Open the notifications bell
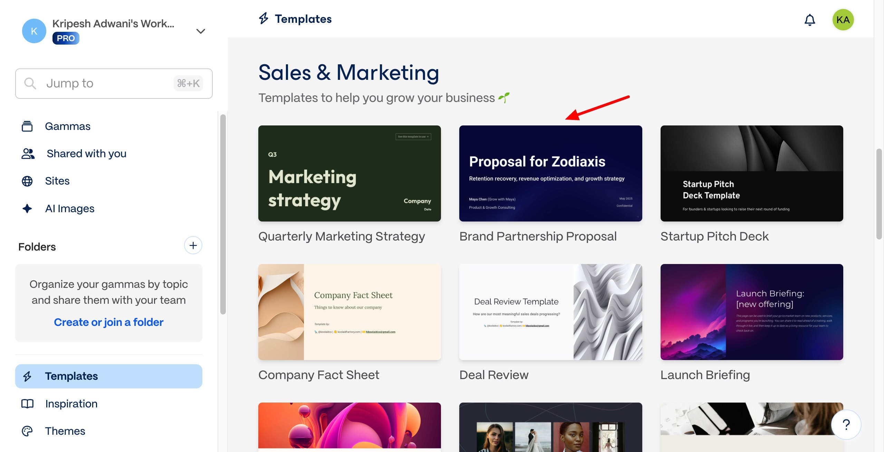The height and width of the screenshot is (452, 884). [x=809, y=20]
